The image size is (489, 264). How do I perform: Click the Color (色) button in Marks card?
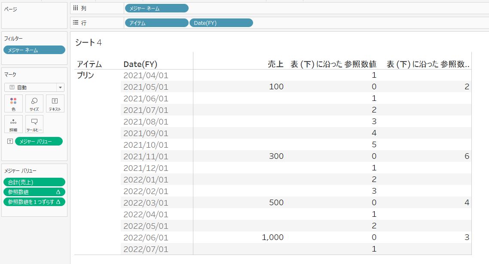point(13,103)
